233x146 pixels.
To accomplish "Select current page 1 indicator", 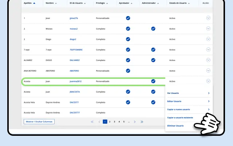I will pos(105,122).
